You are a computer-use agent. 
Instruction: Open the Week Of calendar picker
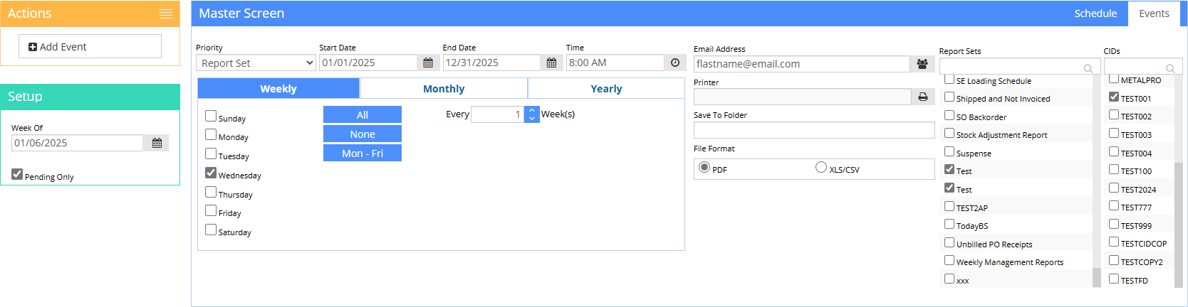tap(157, 143)
